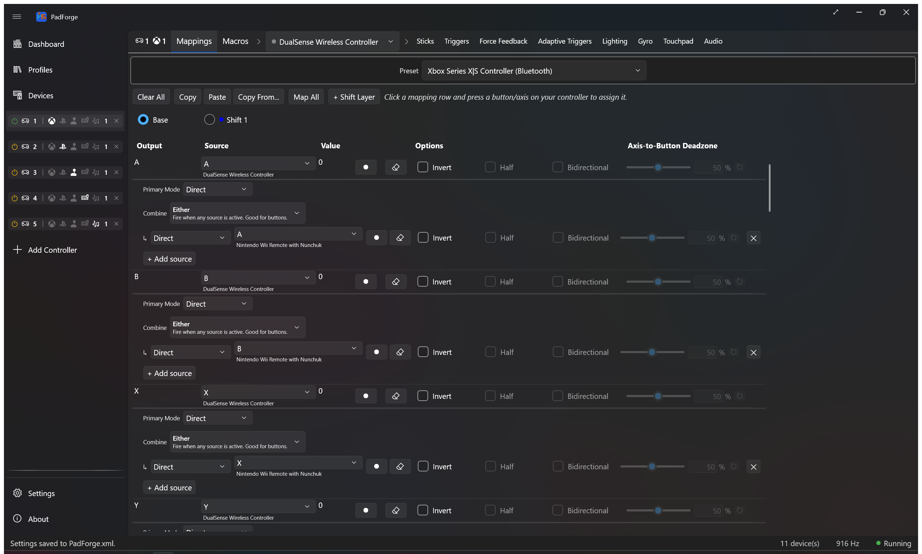
Task: Adjust deadzone slider for output Y
Action: click(658, 510)
